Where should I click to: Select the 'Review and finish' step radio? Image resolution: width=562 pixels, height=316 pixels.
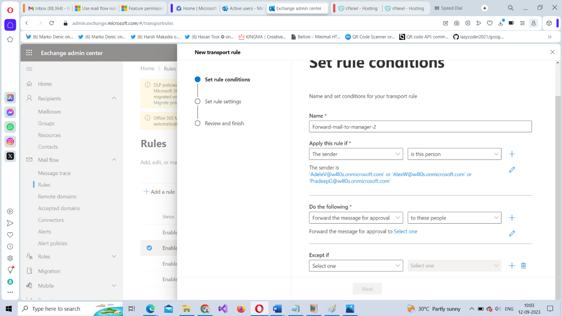(198, 123)
